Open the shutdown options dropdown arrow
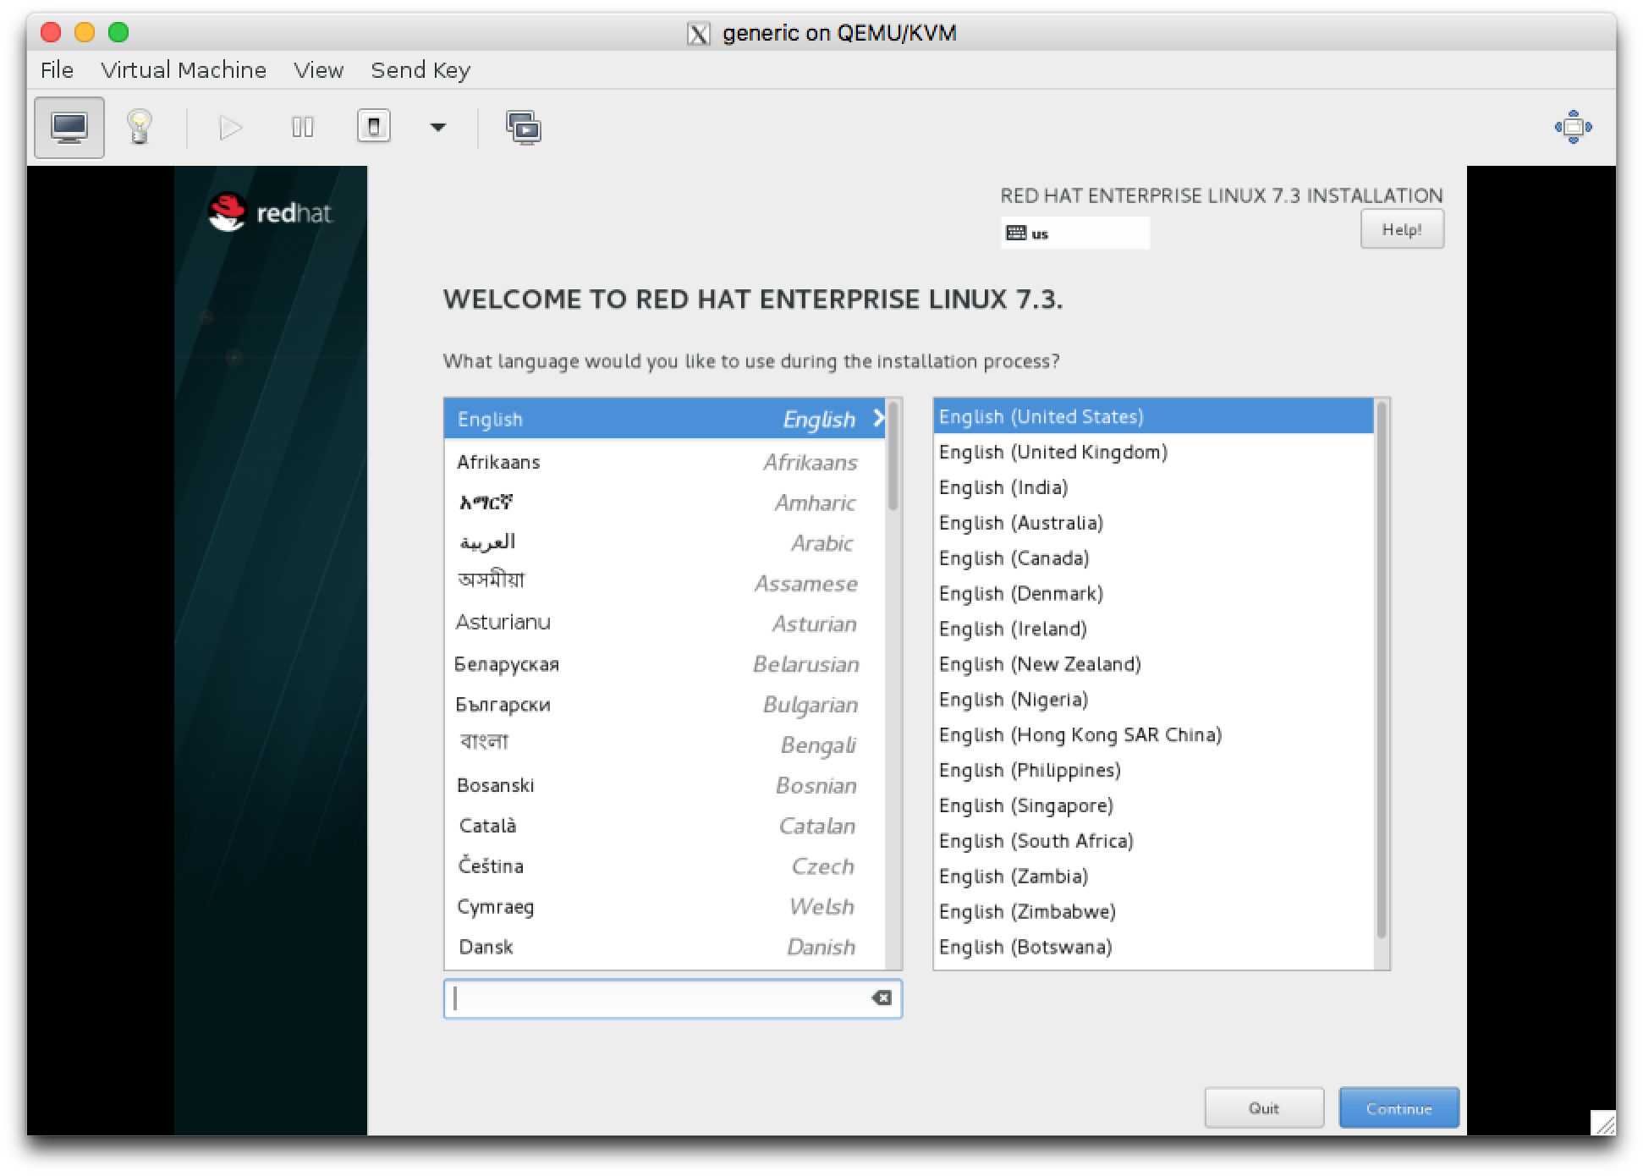Image resolution: width=1643 pixels, height=1176 pixels. pyautogui.click(x=437, y=128)
